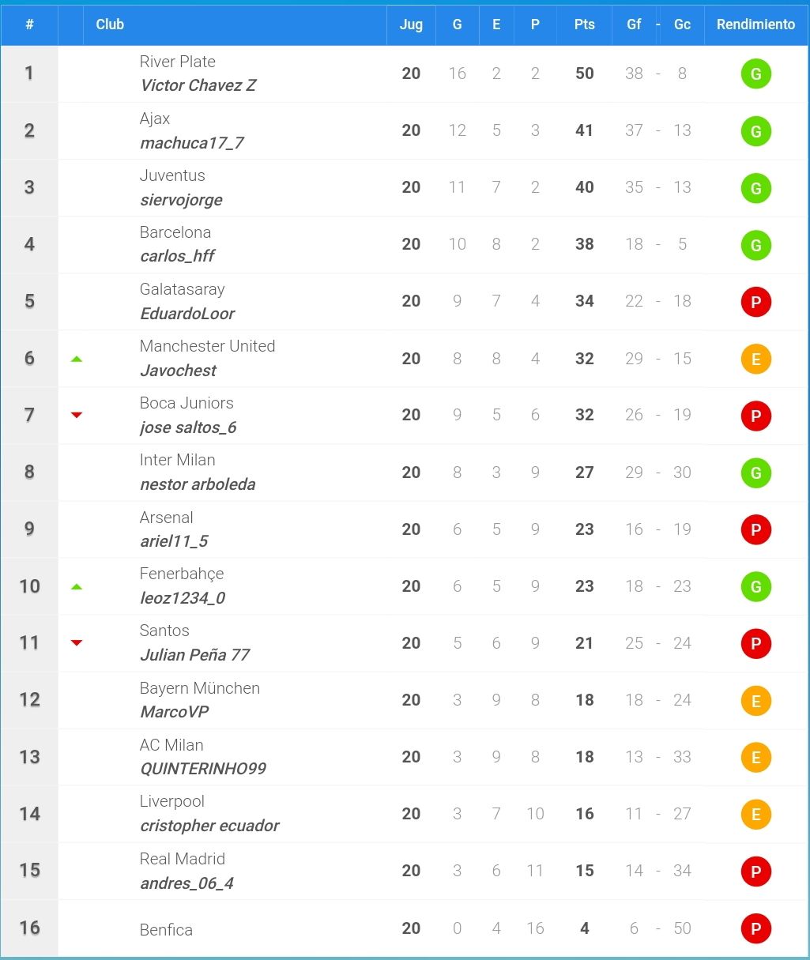Click the Club column header
Image resolution: width=810 pixels, height=960 pixels.
(x=110, y=24)
